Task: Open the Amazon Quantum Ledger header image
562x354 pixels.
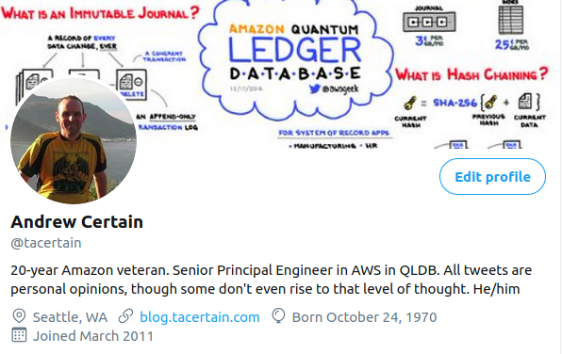Action: coord(281,74)
